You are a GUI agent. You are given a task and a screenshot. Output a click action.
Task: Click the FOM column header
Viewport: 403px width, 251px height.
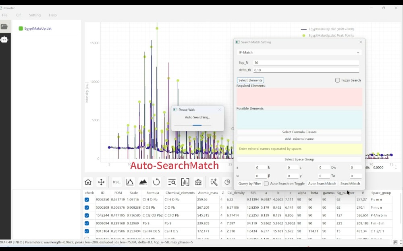[x=118, y=193]
